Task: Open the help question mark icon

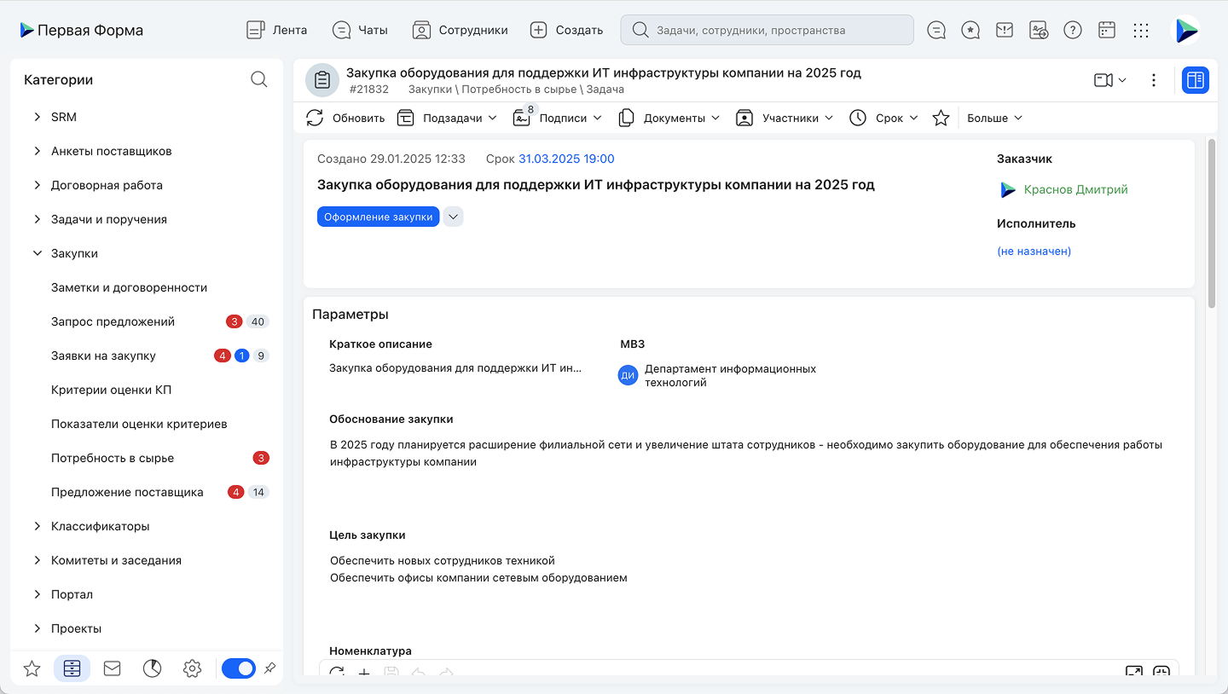Action: tap(1073, 30)
